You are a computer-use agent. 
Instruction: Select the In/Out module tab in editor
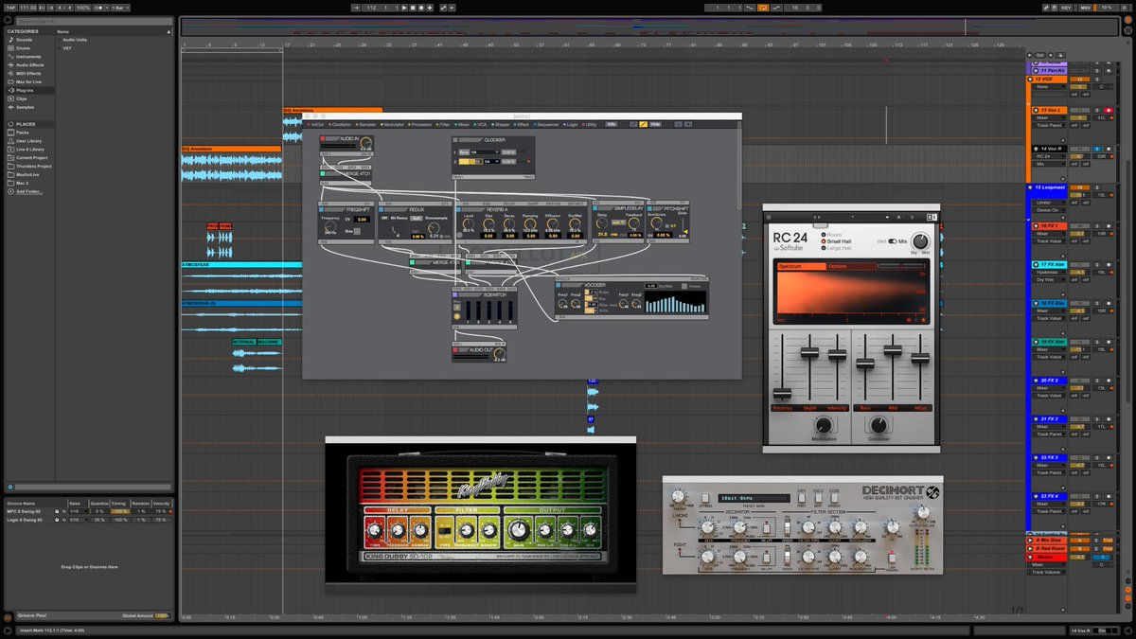[316, 125]
